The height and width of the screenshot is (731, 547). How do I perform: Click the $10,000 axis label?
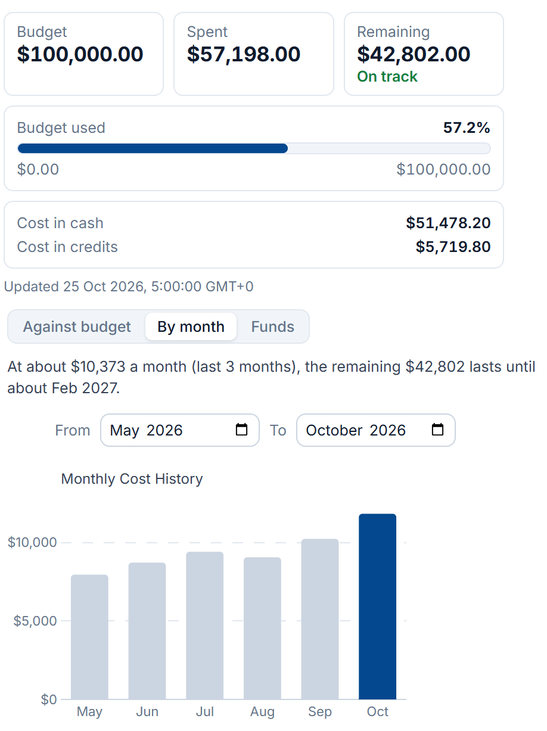tap(32, 543)
